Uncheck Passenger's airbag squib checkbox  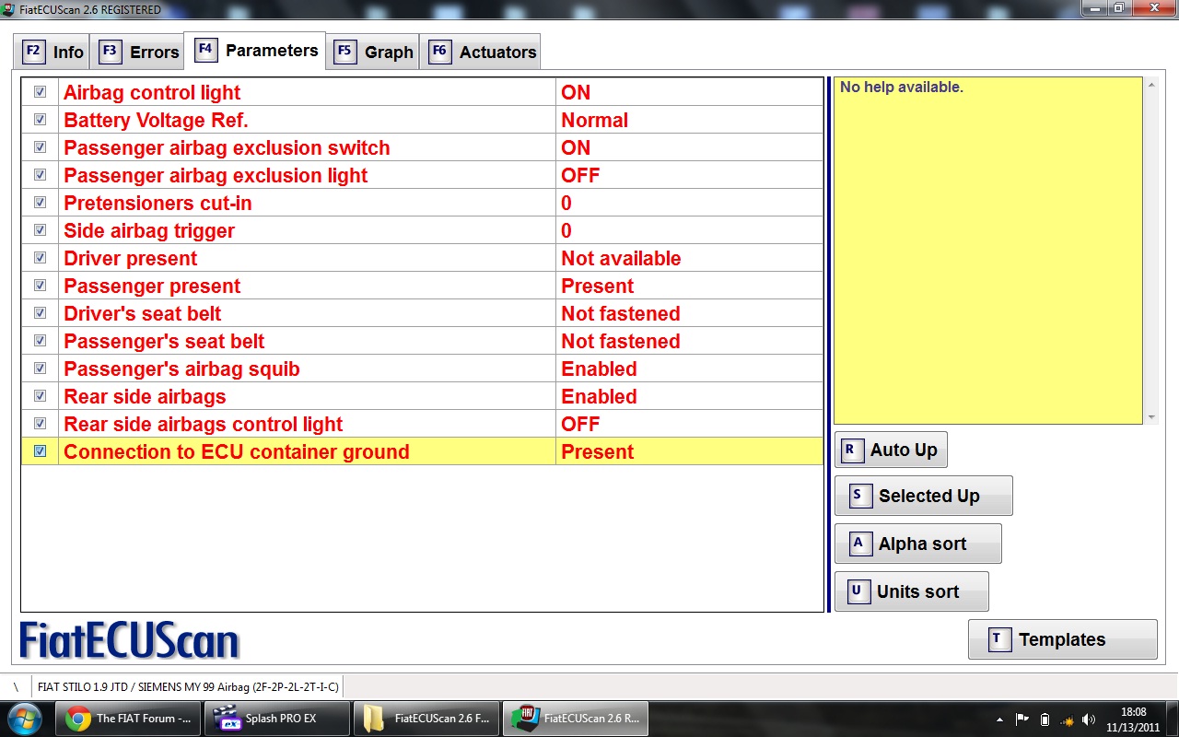[40, 368]
